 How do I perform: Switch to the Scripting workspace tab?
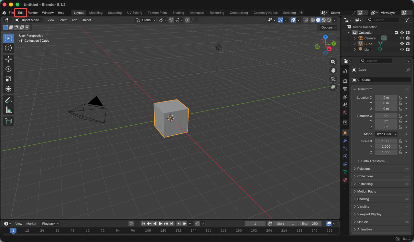tap(289, 13)
